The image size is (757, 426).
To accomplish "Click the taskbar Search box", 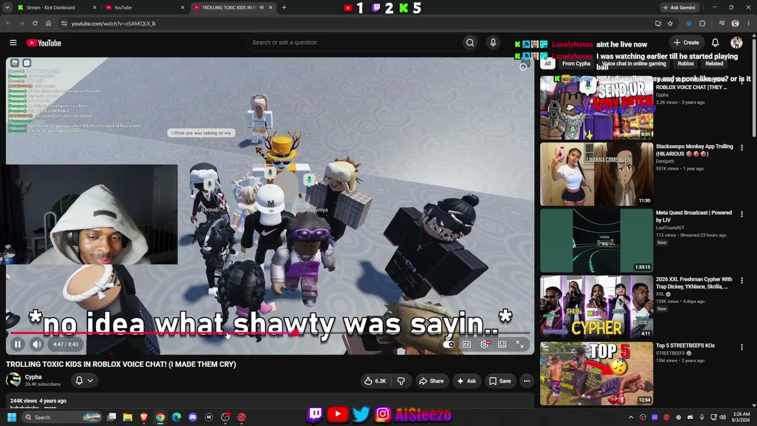I will [62, 417].
